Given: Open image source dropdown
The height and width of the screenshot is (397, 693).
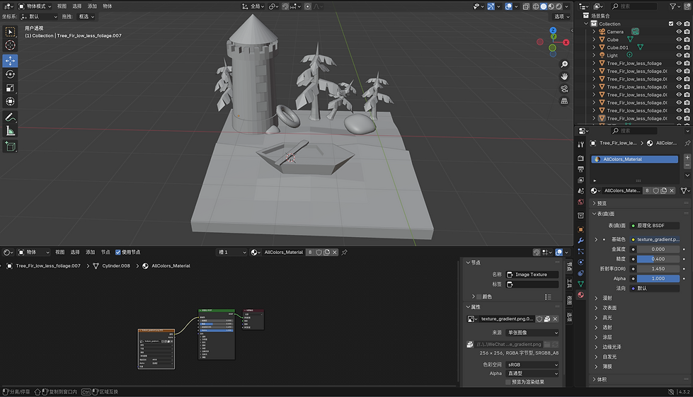Looking at the screenshot, I should [532, 333].
